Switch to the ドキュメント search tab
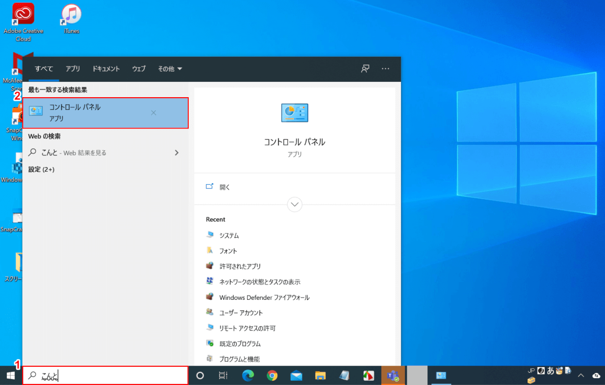 (x=106, y=69)
